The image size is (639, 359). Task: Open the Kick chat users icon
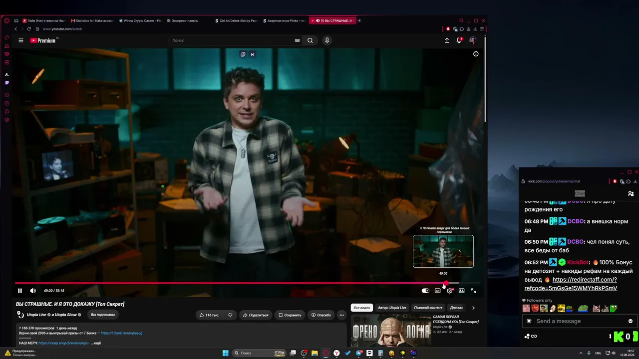[x=631, y=193]
